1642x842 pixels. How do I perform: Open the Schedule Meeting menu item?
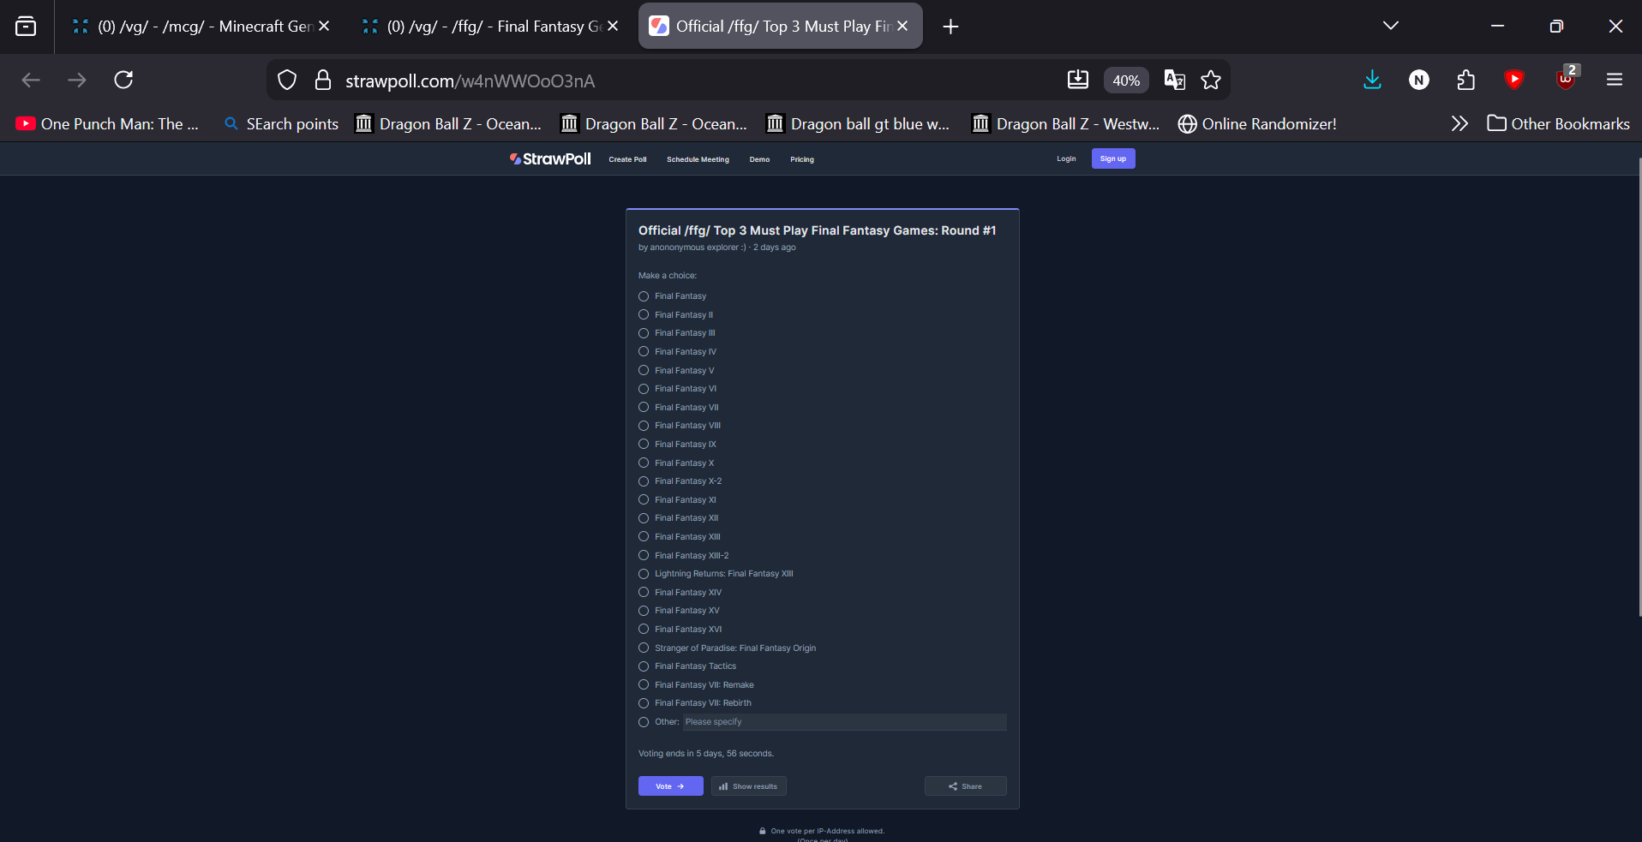[698, 159]
